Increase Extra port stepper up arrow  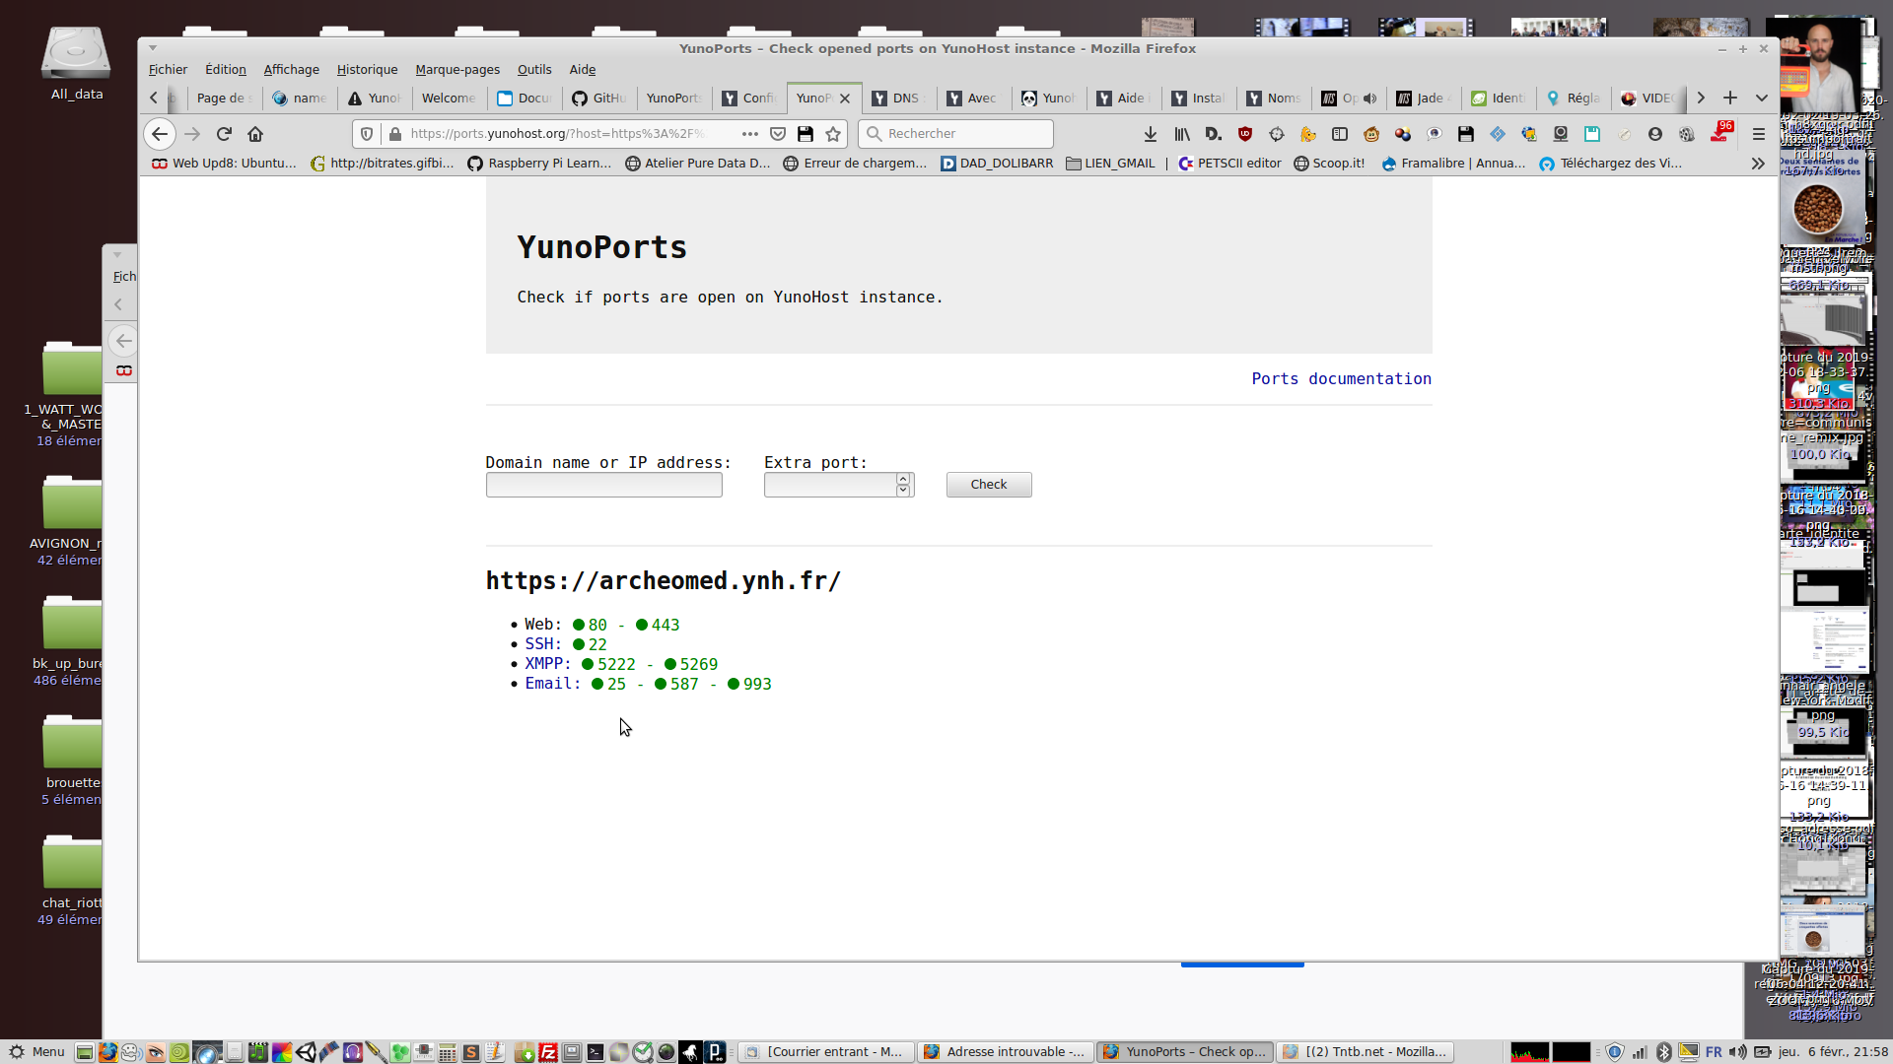(902, 479)
